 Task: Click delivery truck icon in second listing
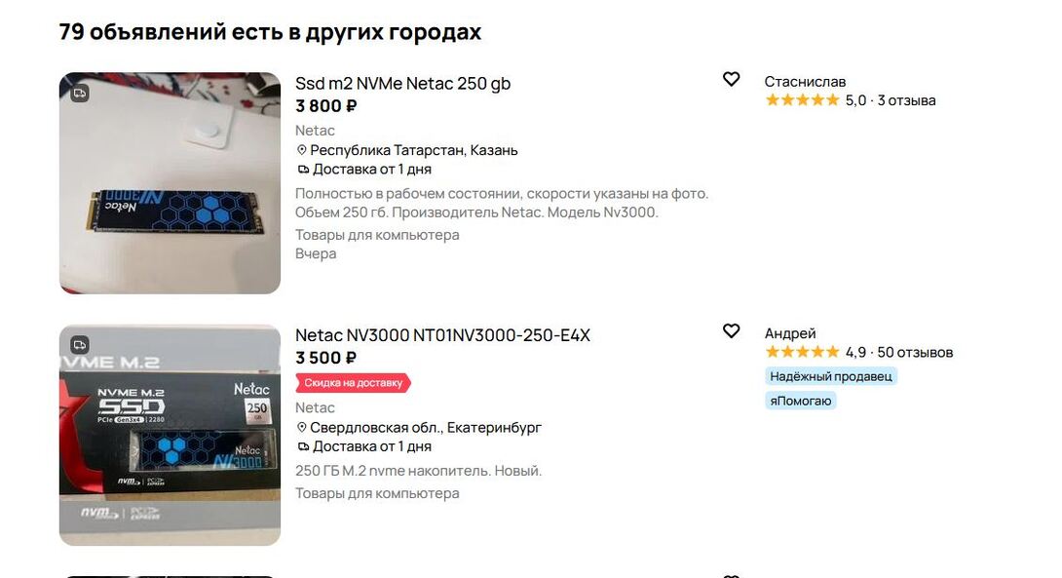click(x=303, y=446)
